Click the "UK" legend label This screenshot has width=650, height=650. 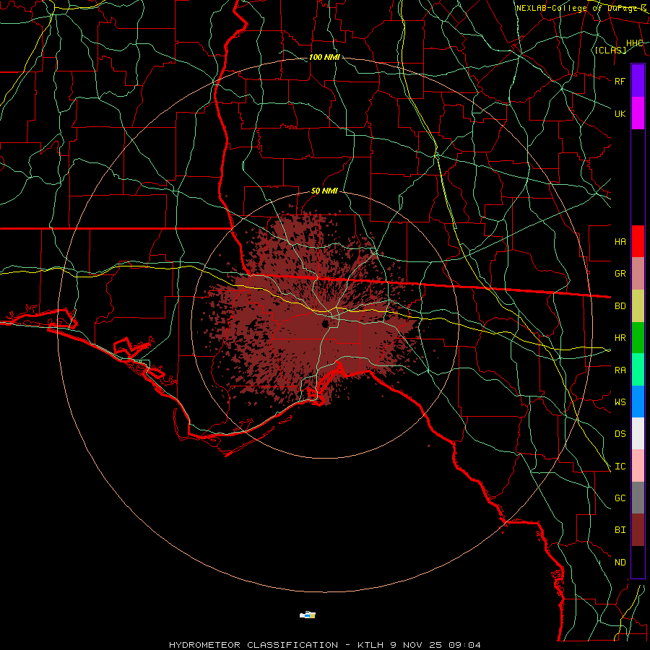point(620,113)
